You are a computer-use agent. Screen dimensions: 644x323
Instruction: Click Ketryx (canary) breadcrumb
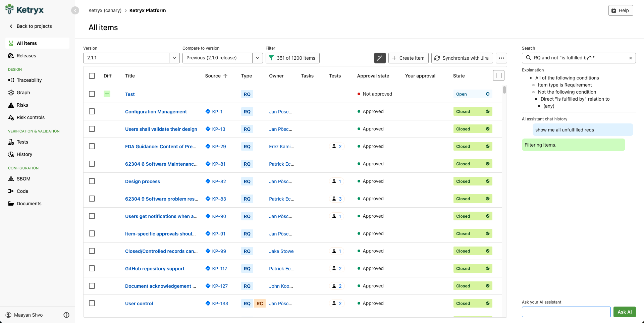pyautogui.click(x=105, y=10)
